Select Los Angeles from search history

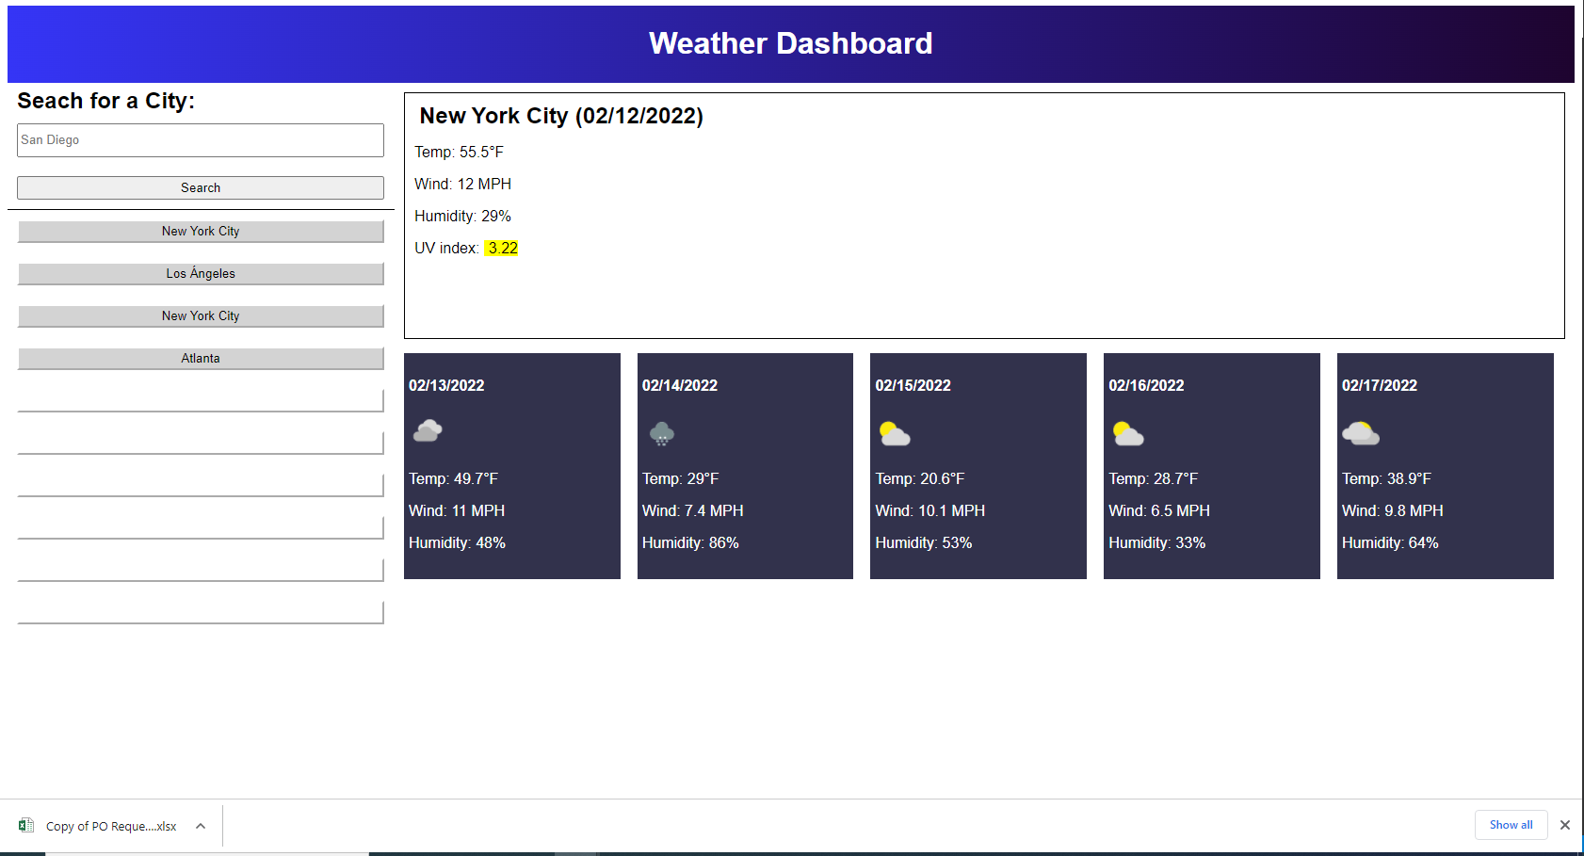201,274
